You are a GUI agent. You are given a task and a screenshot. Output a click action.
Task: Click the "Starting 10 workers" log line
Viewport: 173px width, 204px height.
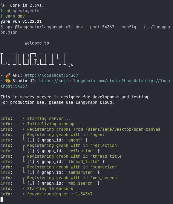click(x=50, y=189)
